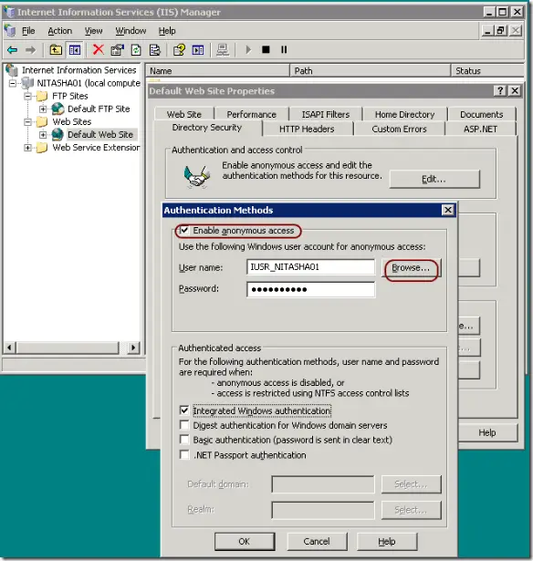Open the View menu
Screen dimensions: 533x561
pyautogui.click(x=93, y=31)
